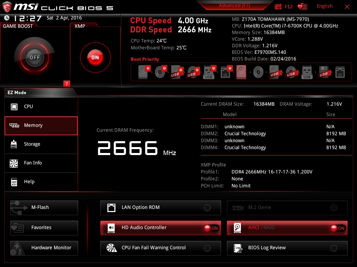Click the CPU Speed 4.00 GHz value

[x=193, y=21]
